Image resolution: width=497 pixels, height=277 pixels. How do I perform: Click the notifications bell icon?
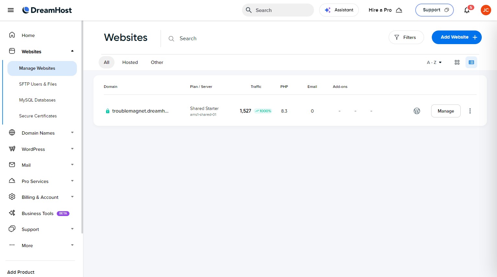point(467,10)
